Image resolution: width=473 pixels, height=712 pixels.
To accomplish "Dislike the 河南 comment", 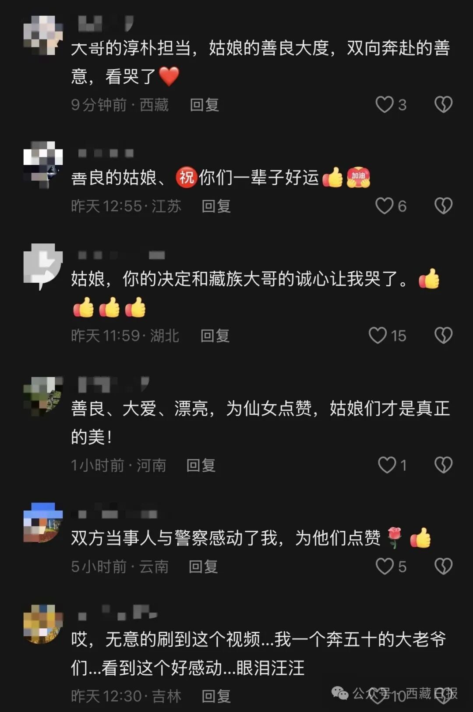I will [443, 465].
